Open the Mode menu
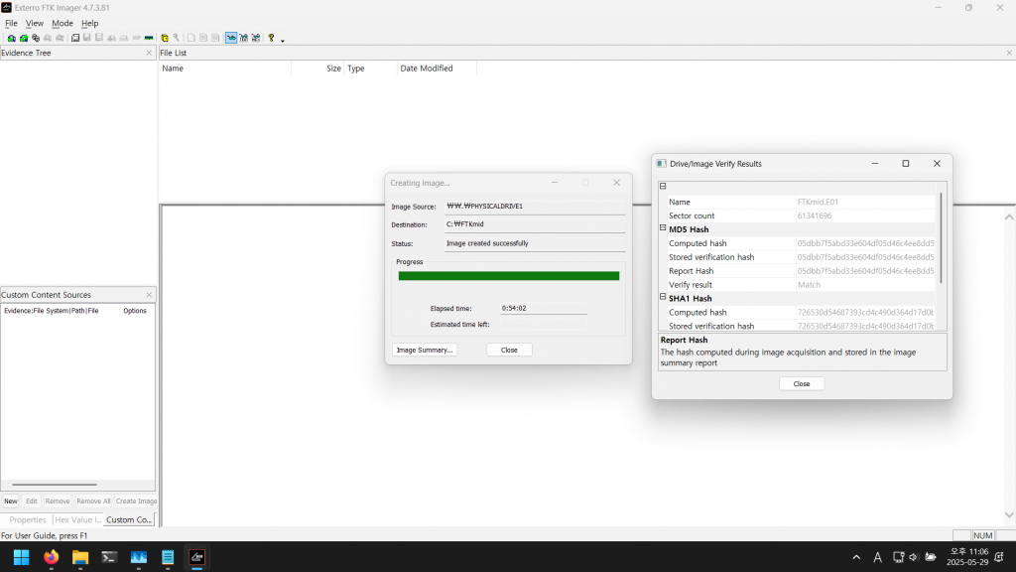 [x=63, y=24]
